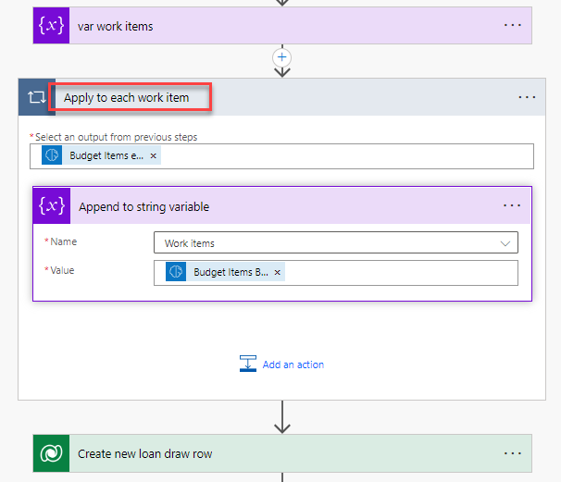Click the Budget Items e... token icon
This screenshot has height=482, width=561.
click(54, 156)
